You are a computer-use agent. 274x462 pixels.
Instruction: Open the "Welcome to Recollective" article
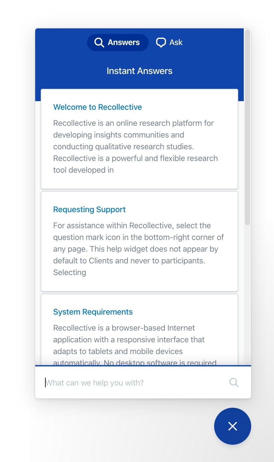click(x=98, y=107)
